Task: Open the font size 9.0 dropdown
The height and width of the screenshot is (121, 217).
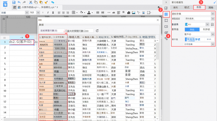Action: 38,13
